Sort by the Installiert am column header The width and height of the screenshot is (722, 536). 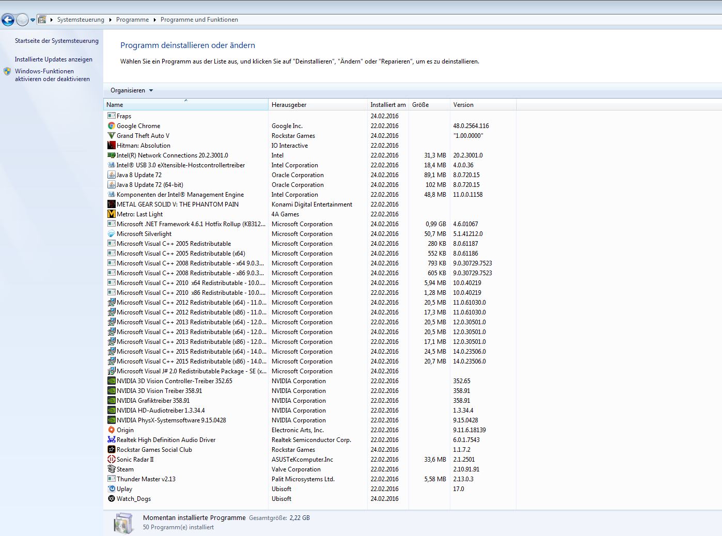click(x=388, y=104)
